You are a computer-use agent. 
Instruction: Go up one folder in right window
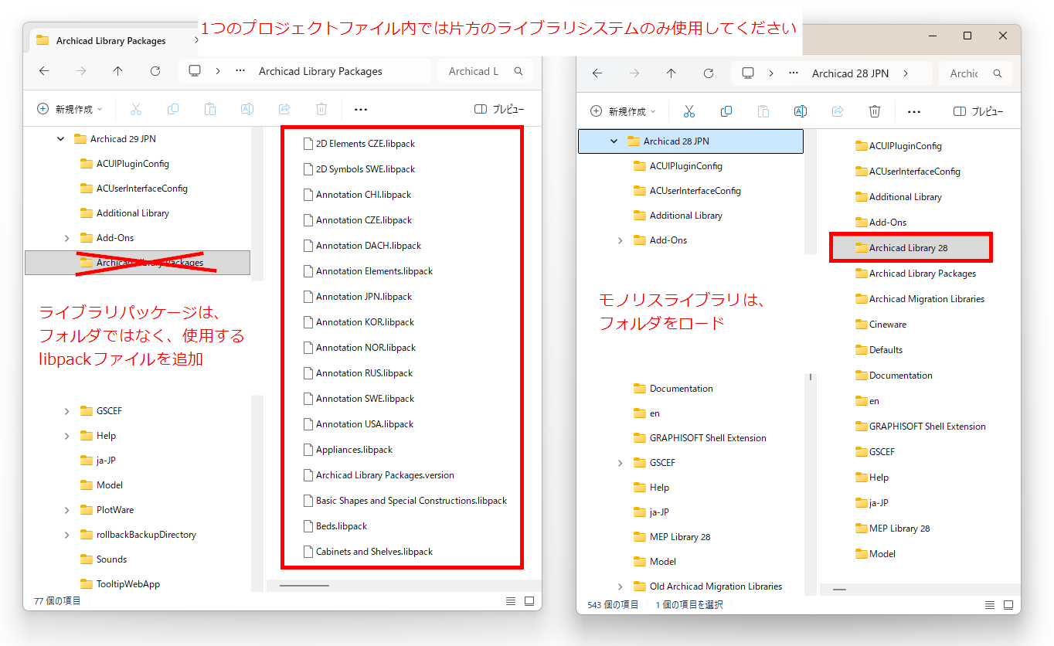[671, 73]
